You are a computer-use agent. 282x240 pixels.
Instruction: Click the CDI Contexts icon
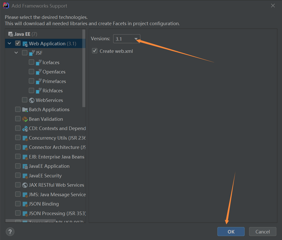point(25,129)
